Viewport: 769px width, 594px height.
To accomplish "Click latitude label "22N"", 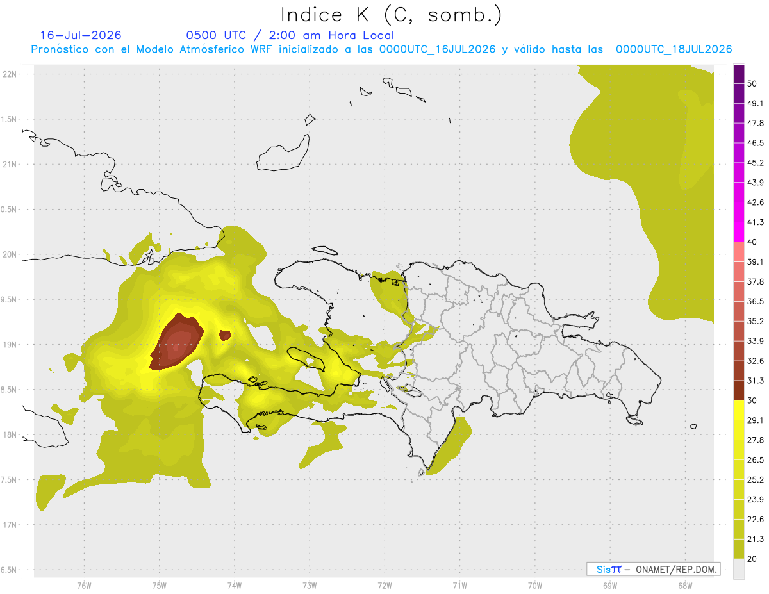I will pyautogui.click(x=11, y=74).
